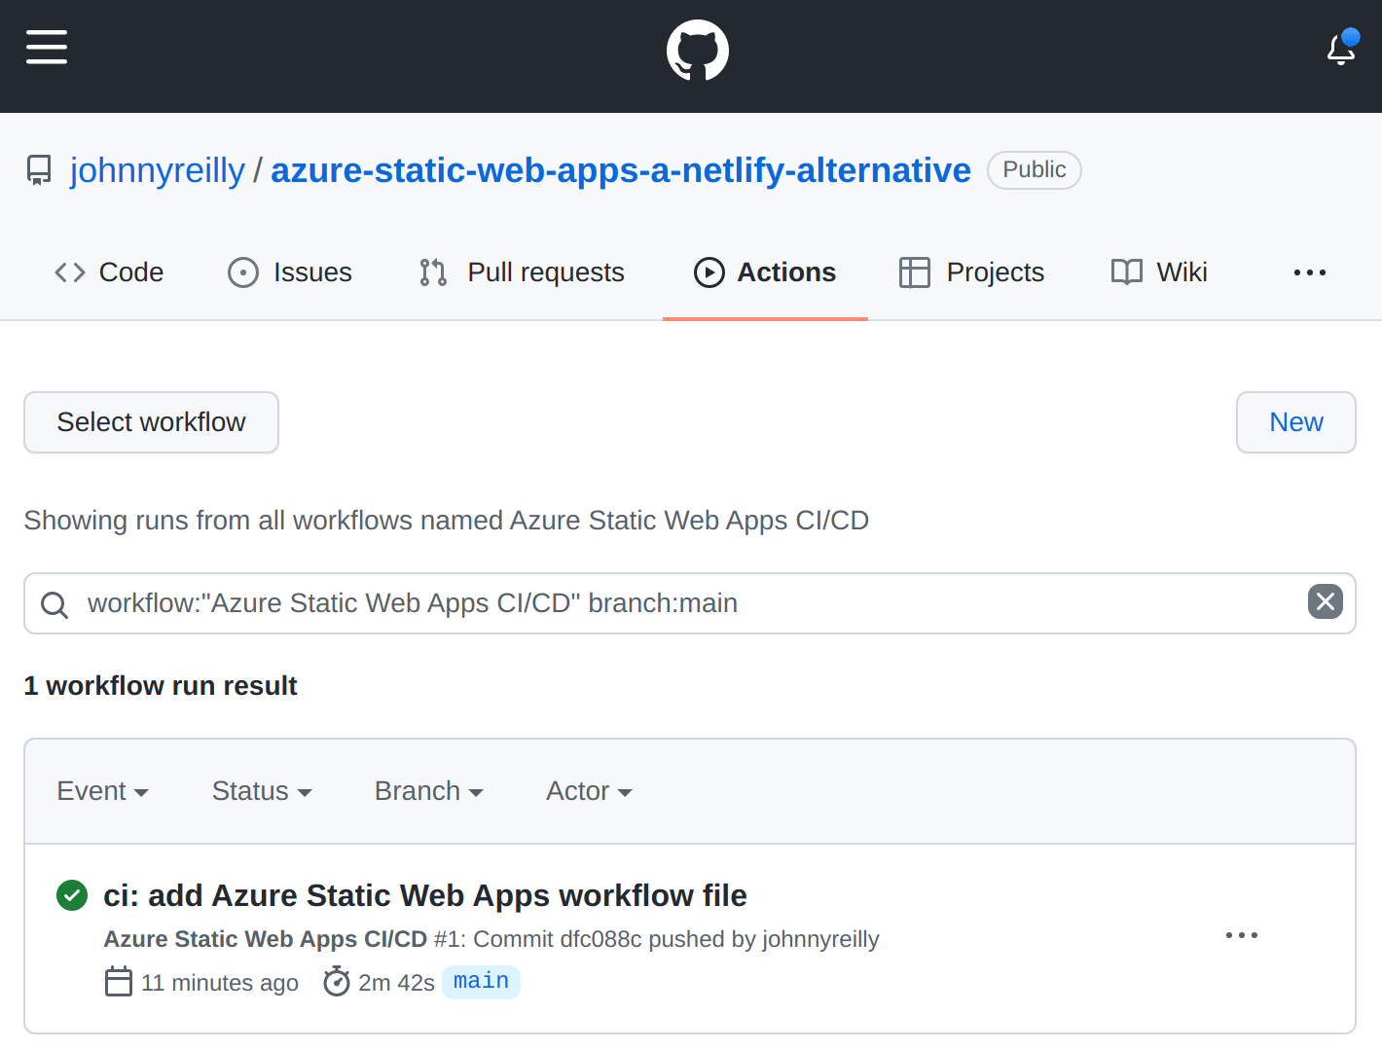Expand the Actor filter dropdown
Viewport: 1382px width, 1050px height.
(x=589, y=791)
